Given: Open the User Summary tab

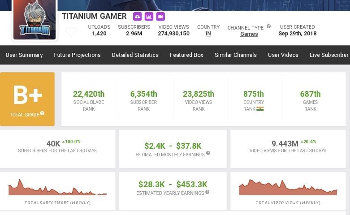Looking at the screenshot, I should [x=24, y=55].
